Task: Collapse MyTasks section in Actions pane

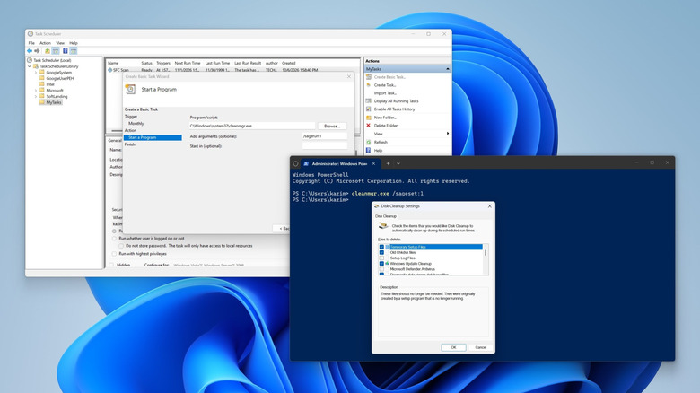Action: 447,69
